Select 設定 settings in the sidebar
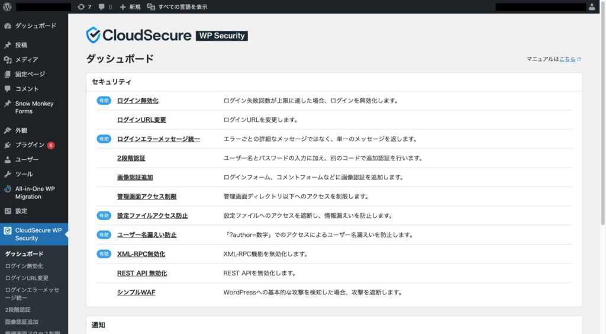The width and height of the screenshot is (606, 334). [21, 211]
